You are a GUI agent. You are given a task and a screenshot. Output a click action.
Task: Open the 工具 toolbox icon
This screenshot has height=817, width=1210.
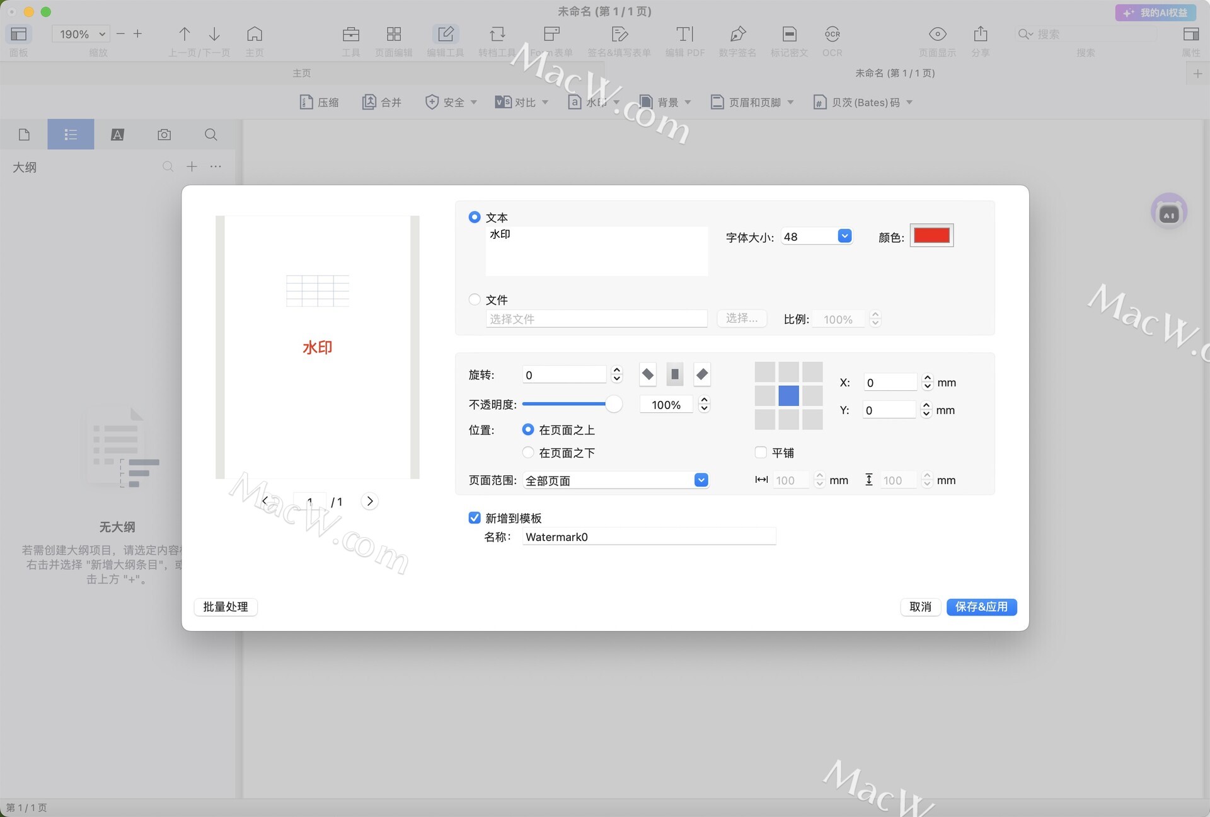click(351, 34)
